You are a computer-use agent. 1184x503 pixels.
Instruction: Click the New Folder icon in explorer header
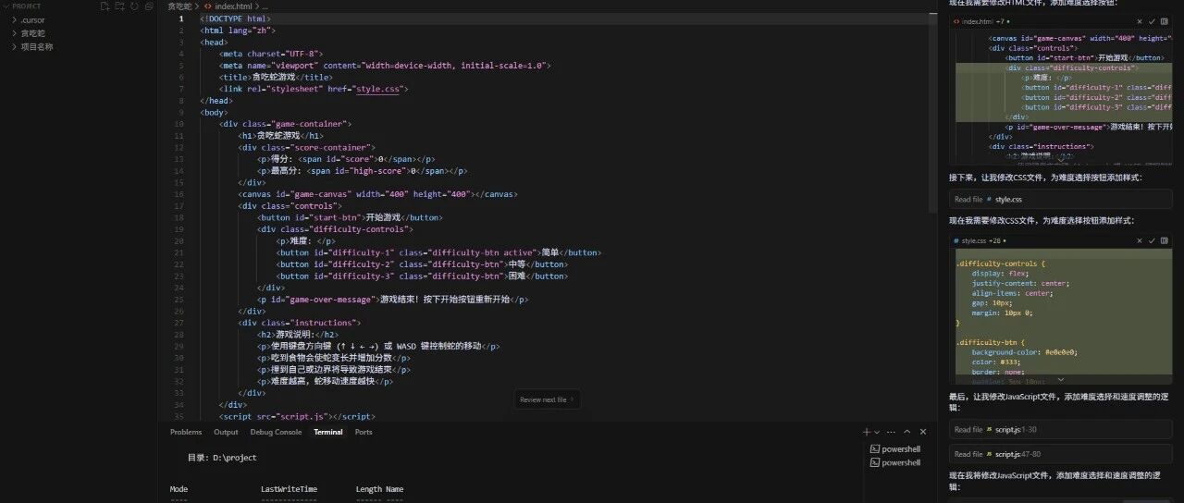pos(119,6)
